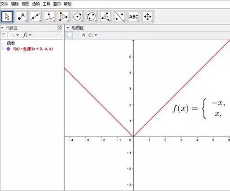
Task: Select the Angle measurement tool
Action: pyautogui.click(x=105, y=17)
